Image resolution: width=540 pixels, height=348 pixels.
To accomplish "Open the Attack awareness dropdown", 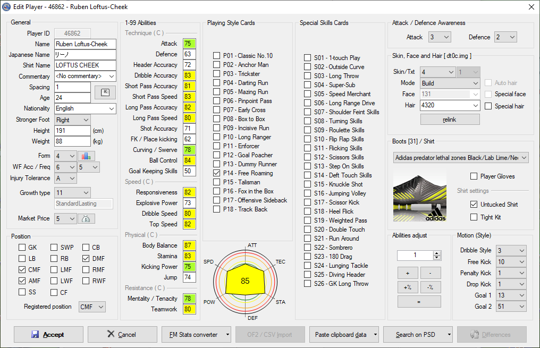I will tap(440, 37).
